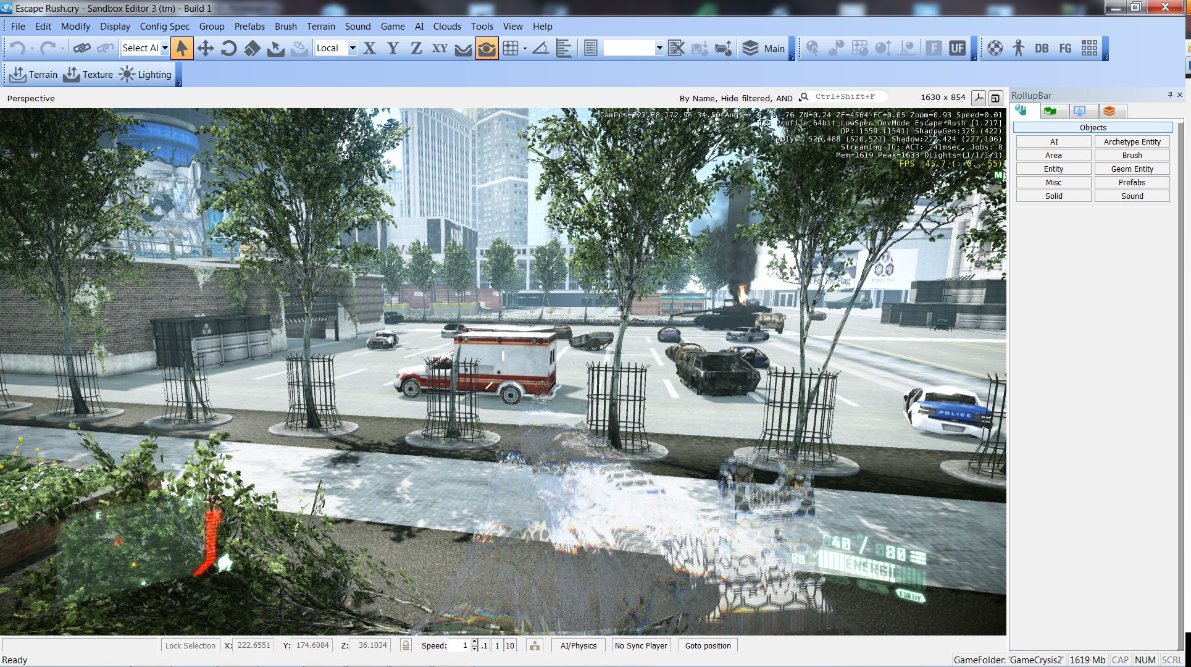Lock movement to Z axis
The width and height of the screenshot is (1191, 667).
[x=417, y=48]
